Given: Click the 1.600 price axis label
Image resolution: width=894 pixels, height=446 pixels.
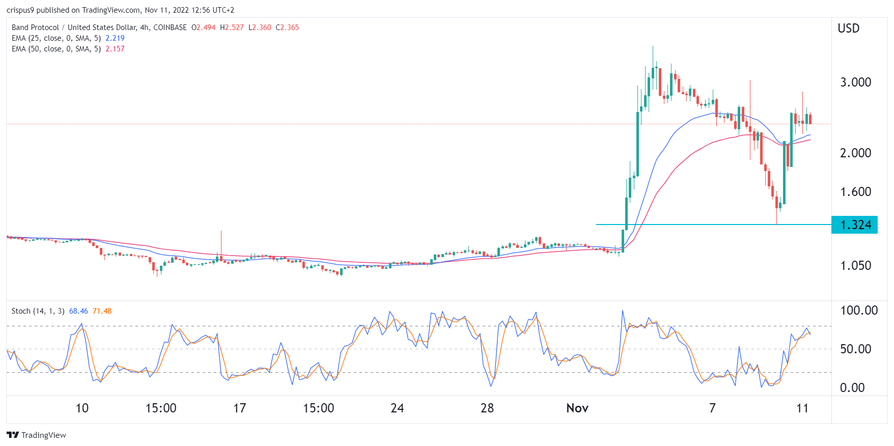Looking at the screenshot, I should (855, 191).
